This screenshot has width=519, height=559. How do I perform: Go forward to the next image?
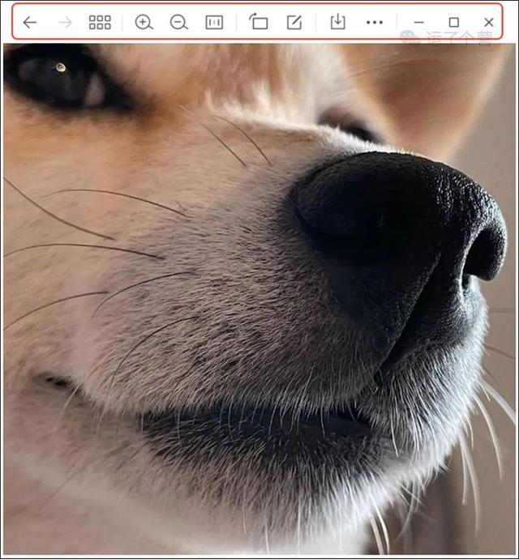point(65,23)
